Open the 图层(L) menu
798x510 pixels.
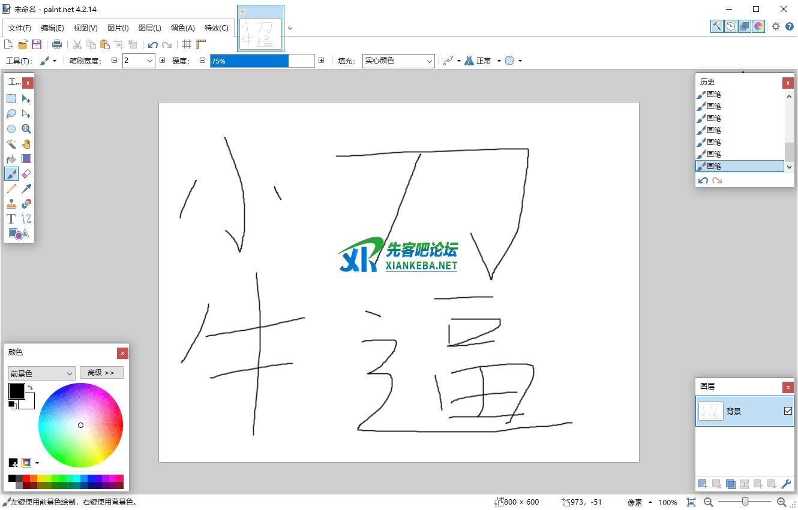click(x=149, y=28)
